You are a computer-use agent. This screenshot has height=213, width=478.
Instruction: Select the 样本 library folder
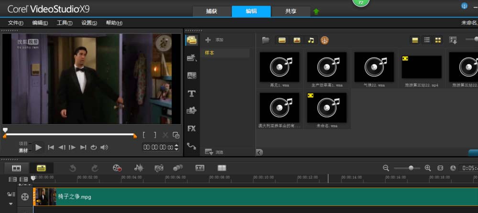tap(225, 53)
